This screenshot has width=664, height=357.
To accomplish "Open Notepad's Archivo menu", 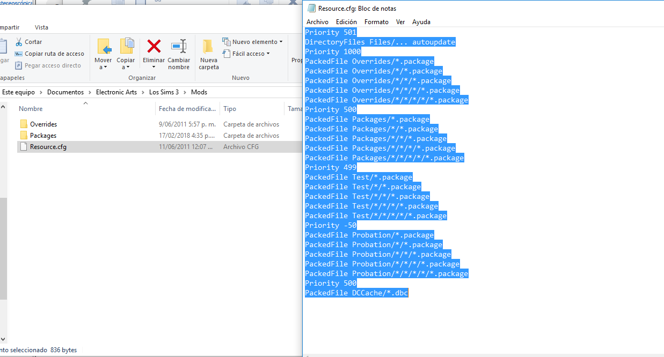I will (x=317, y=22).
